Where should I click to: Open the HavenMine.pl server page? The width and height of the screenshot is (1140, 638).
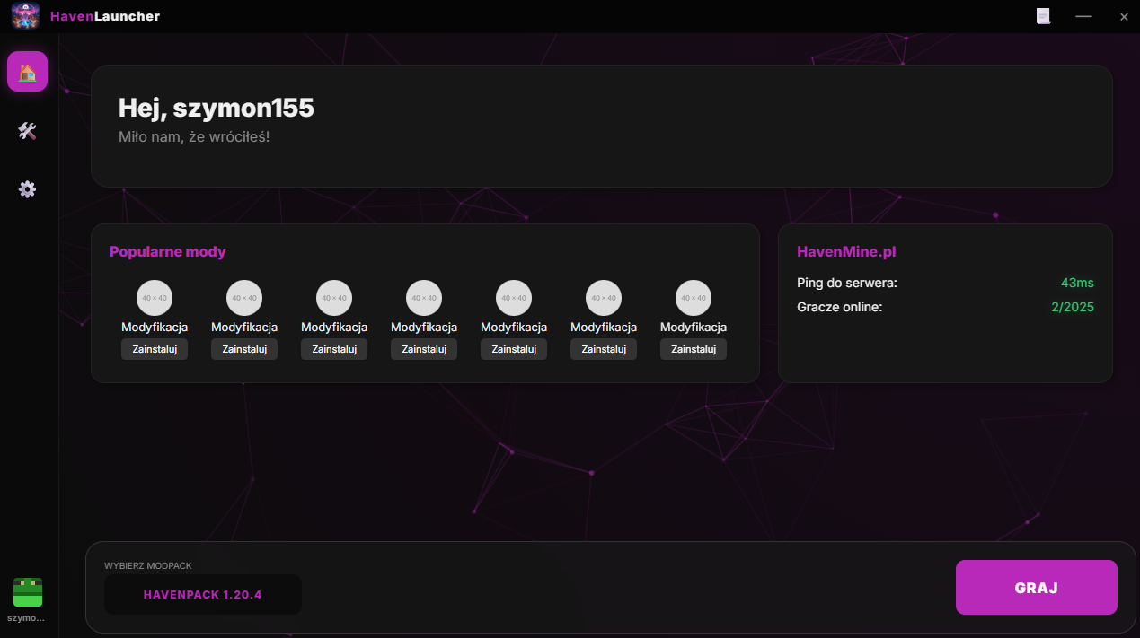pyautogui.click(x=845, y=251)
